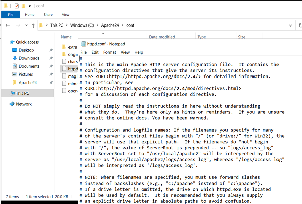
Task: Open the Notepad Edit menu
Action: tap(95, 52)
